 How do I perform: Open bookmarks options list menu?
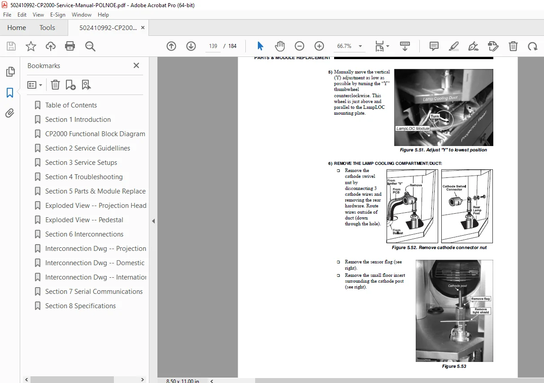[x=35, y=85]
